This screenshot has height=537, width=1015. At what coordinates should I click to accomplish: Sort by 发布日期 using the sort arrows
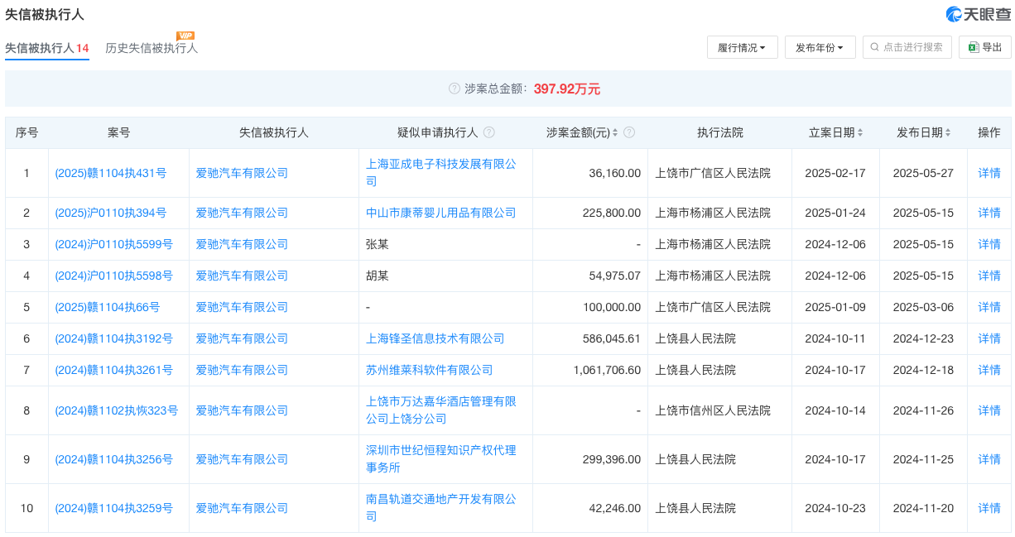(948, 132)
